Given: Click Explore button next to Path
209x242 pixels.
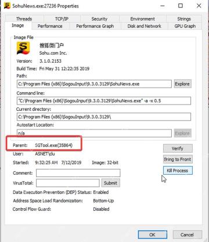Looking at the screenshot, I should 182,84.
